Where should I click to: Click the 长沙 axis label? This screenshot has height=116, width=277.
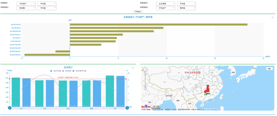pos(21,109)
